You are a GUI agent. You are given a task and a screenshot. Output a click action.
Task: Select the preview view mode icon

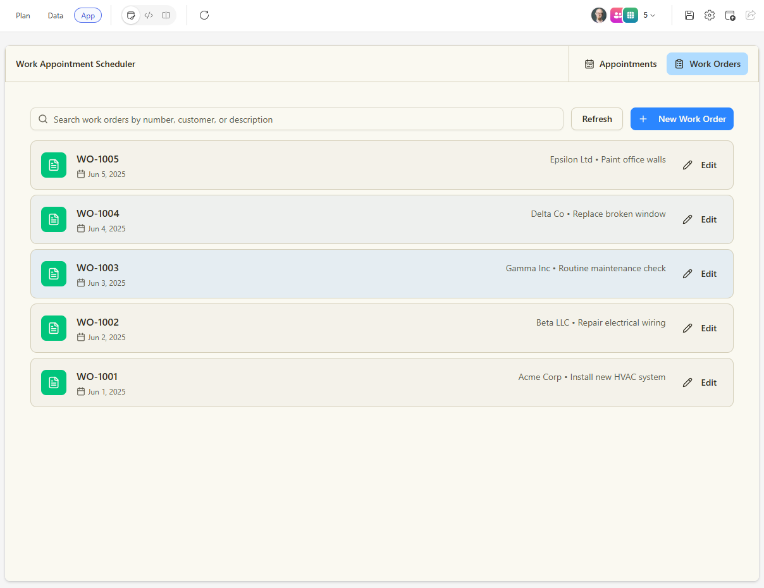pyautogui.click(x=131, y=15)
